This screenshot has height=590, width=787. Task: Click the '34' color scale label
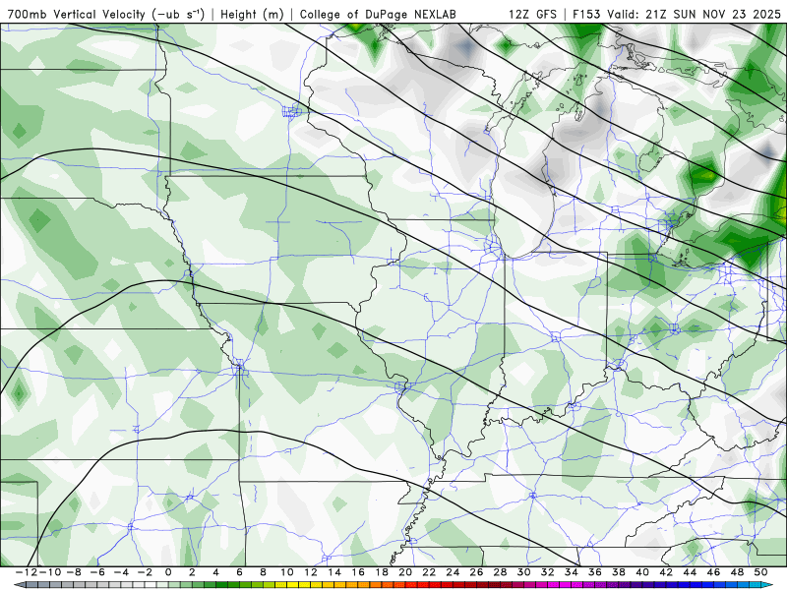(x=572, y=572)
